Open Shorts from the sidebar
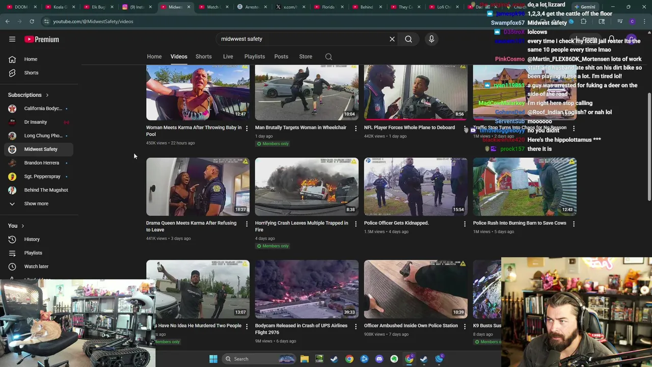This screenshot has width=652, height=367. (x=39, y=72)
